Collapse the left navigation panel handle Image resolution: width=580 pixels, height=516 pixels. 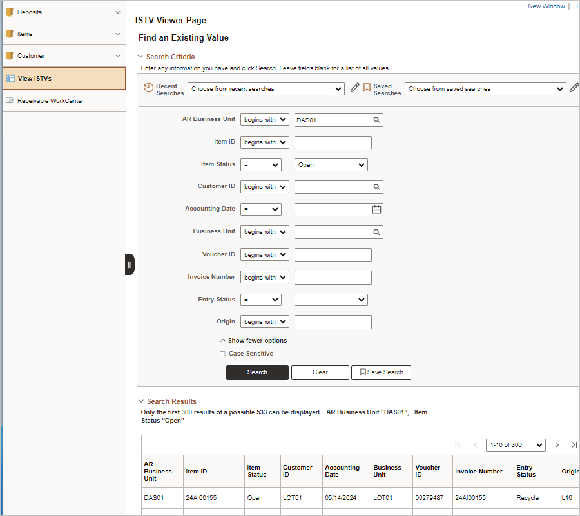click(130, 264)
